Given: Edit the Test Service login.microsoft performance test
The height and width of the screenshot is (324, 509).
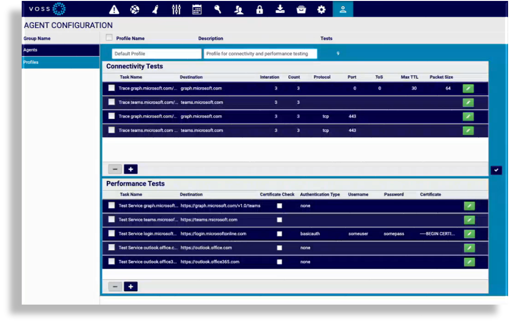Looking at the screenshot, I should [x=469, y=234].
